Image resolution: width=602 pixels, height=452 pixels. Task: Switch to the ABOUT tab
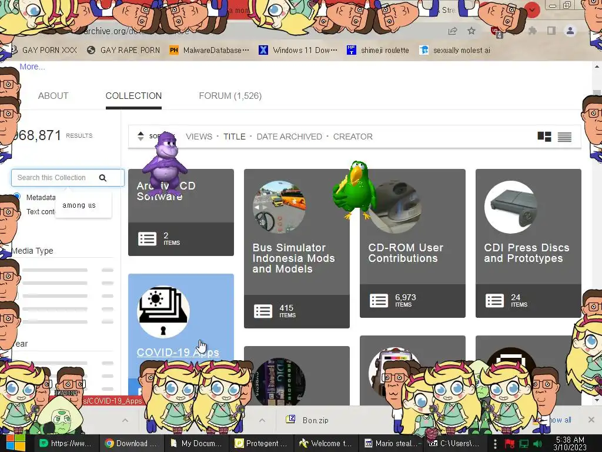[x=53, y=96]
